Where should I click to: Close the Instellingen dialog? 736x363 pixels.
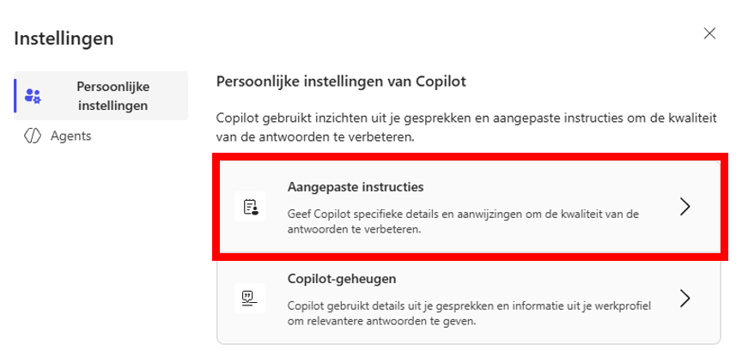coord(709,33)
